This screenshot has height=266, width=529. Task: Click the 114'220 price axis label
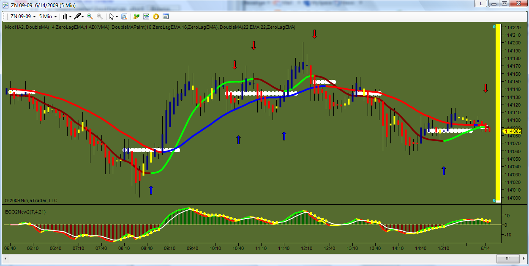pos(513,27)
